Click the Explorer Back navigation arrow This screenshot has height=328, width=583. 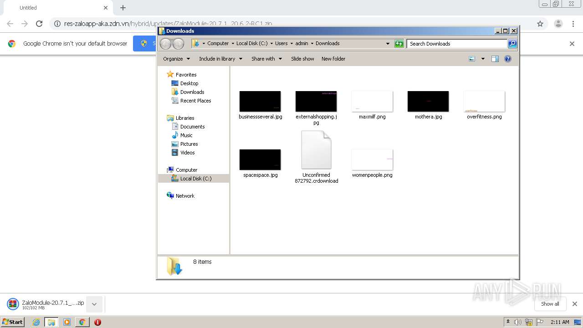pos(166,44)
